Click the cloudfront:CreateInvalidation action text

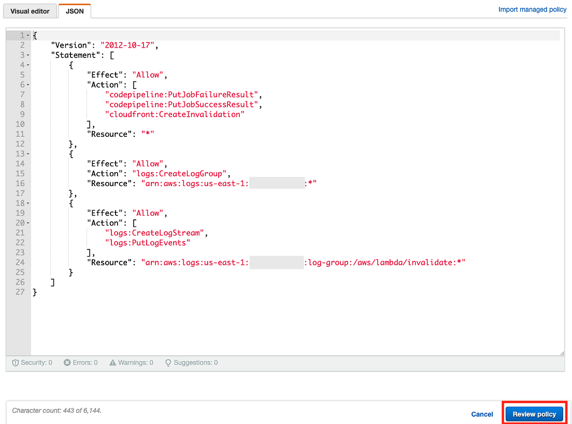tap(175, 114)
